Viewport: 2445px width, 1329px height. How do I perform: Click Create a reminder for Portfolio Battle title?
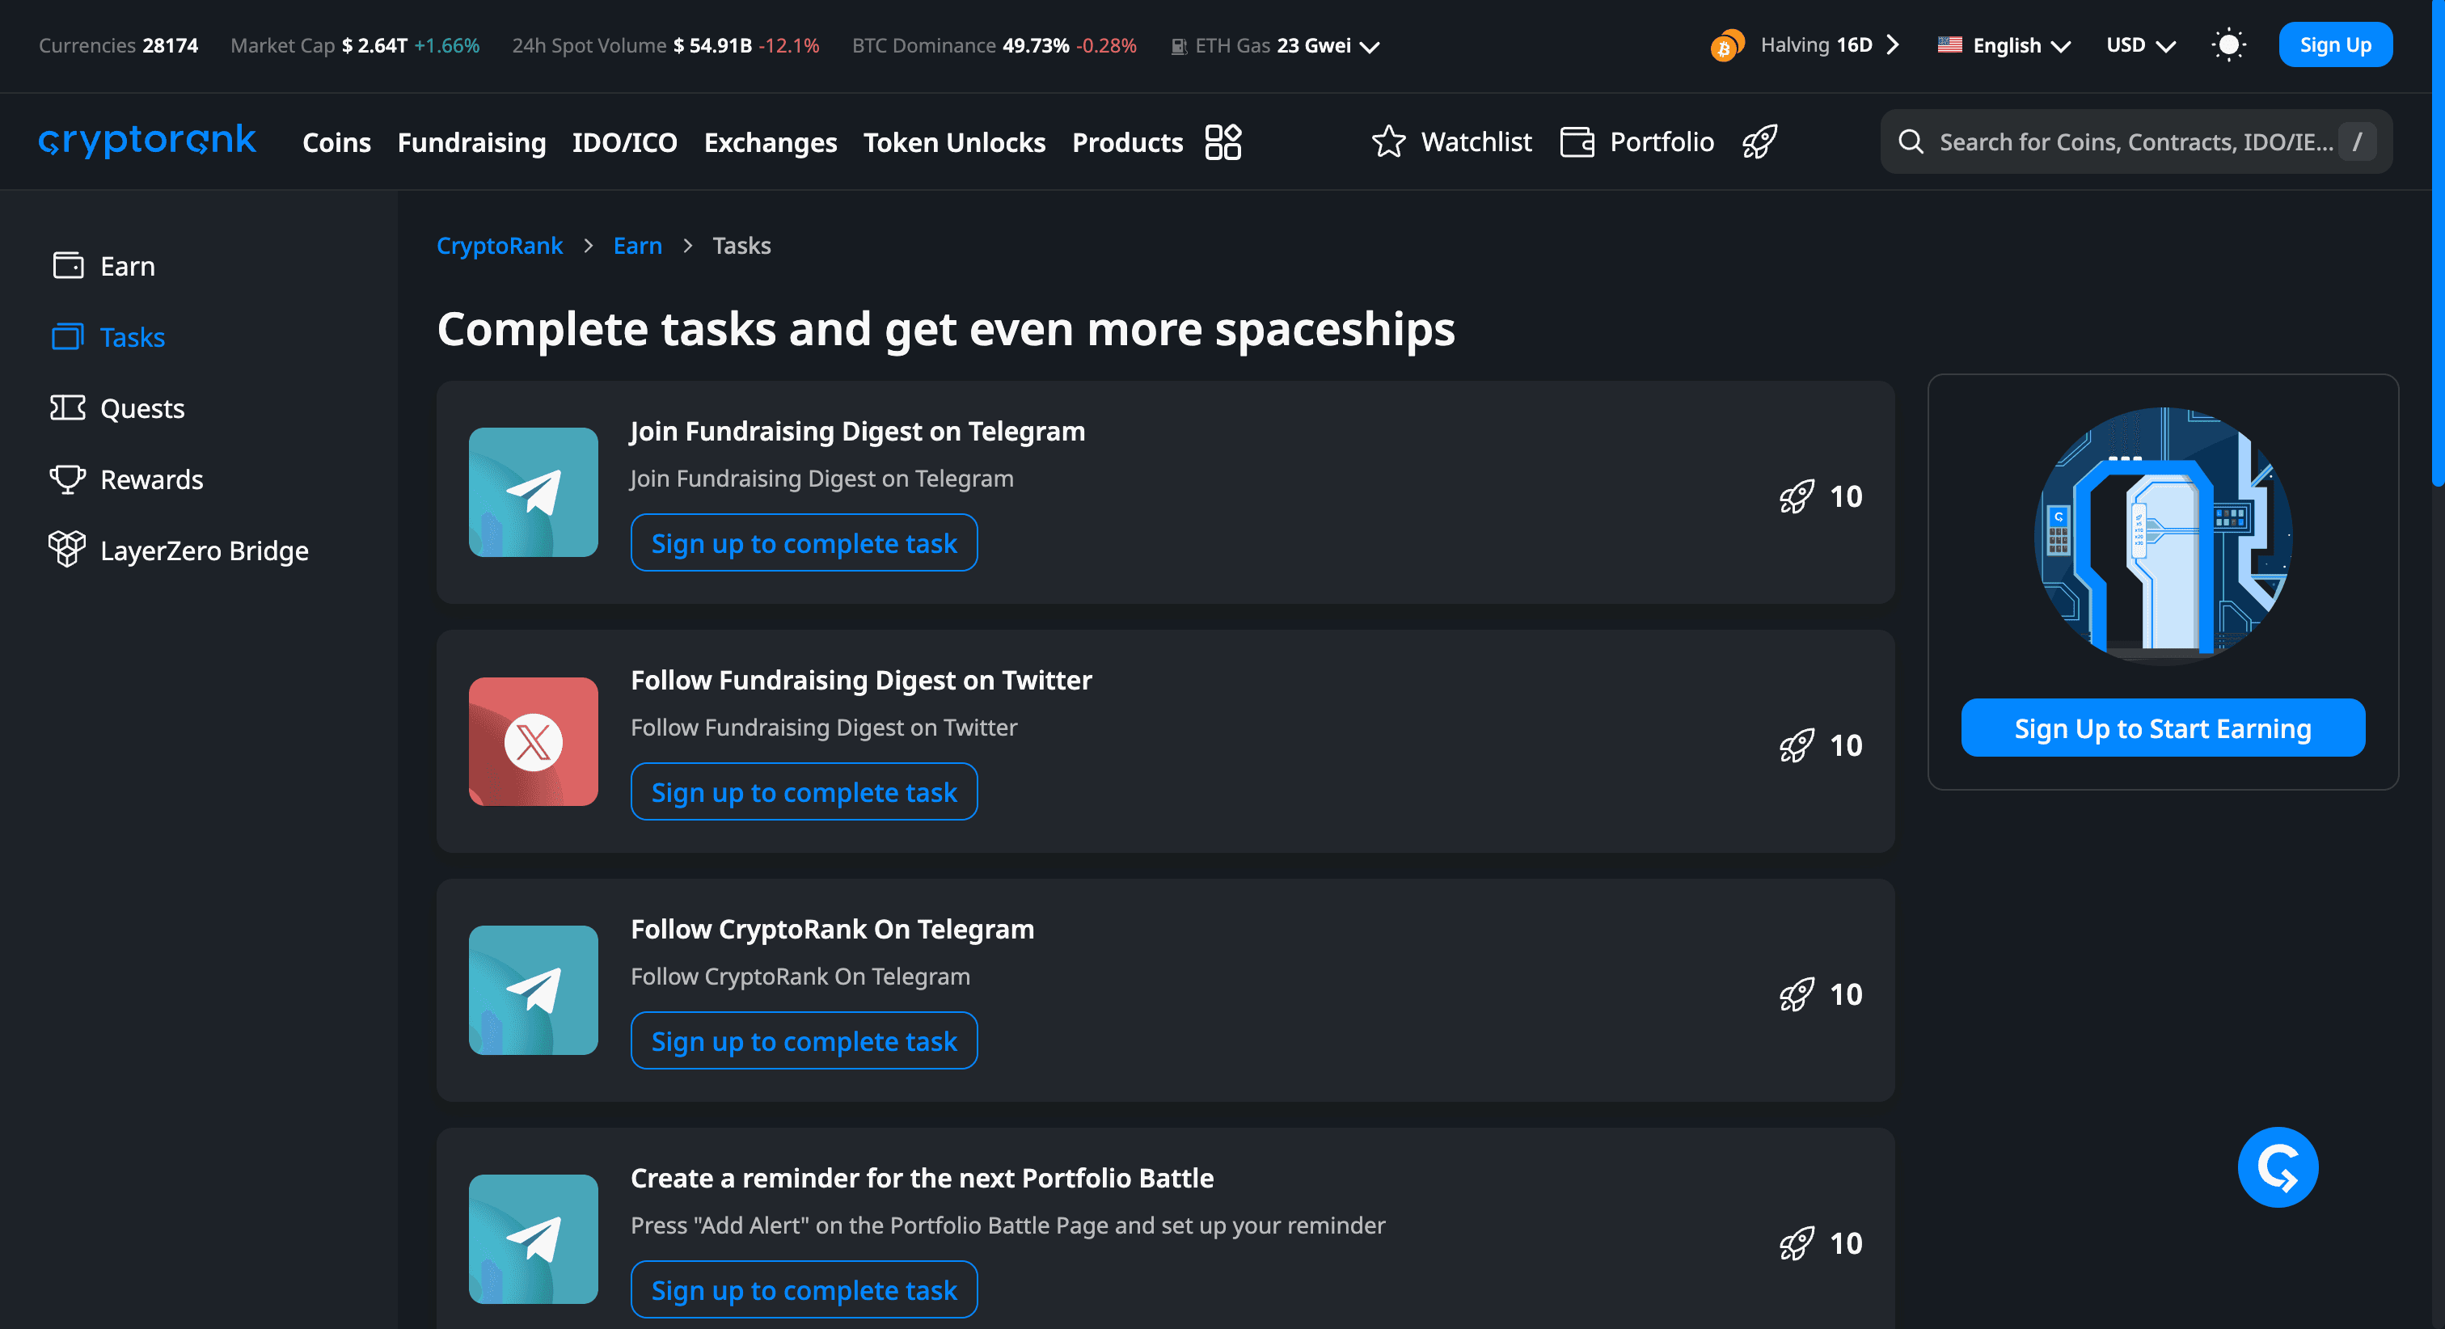pyautogui.click(x=922, y=1177)
